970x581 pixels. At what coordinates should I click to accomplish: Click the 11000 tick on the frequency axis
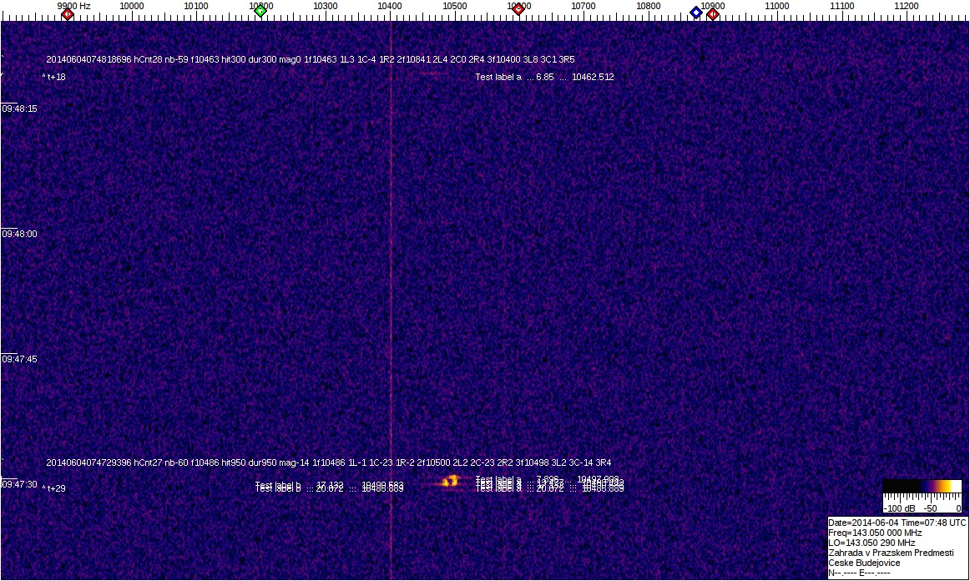point(777,6)
